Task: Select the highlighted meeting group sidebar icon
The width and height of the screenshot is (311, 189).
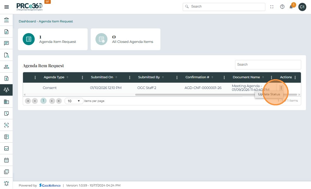Action: pyautogui.click(x=6, y=90)
